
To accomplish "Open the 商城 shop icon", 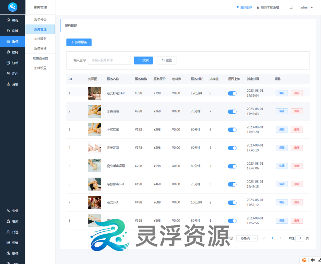I will point(8,31).
